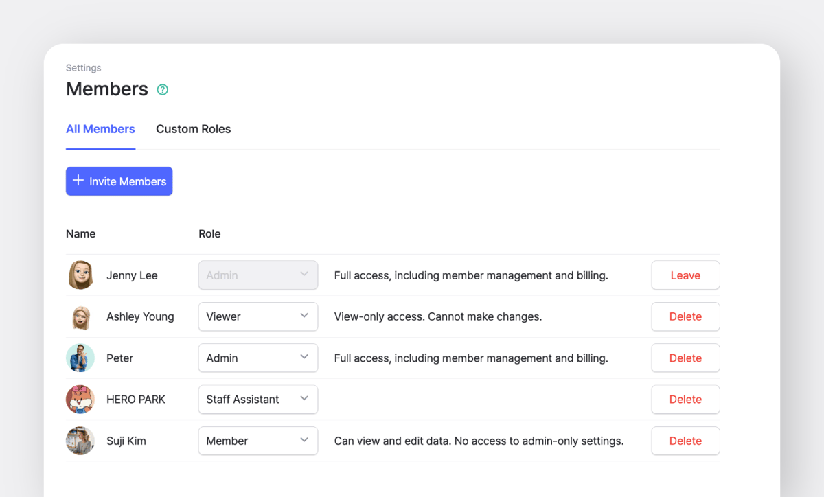Screen dimensions: 824x497
Task: Click Jenny Lee's profile avatar
Action: (x=80, y=275)
